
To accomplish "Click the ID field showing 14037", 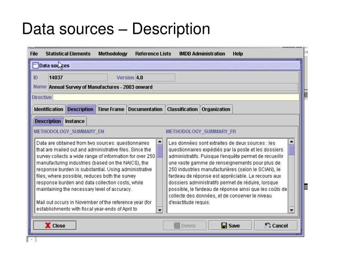I will coord(78,78).
